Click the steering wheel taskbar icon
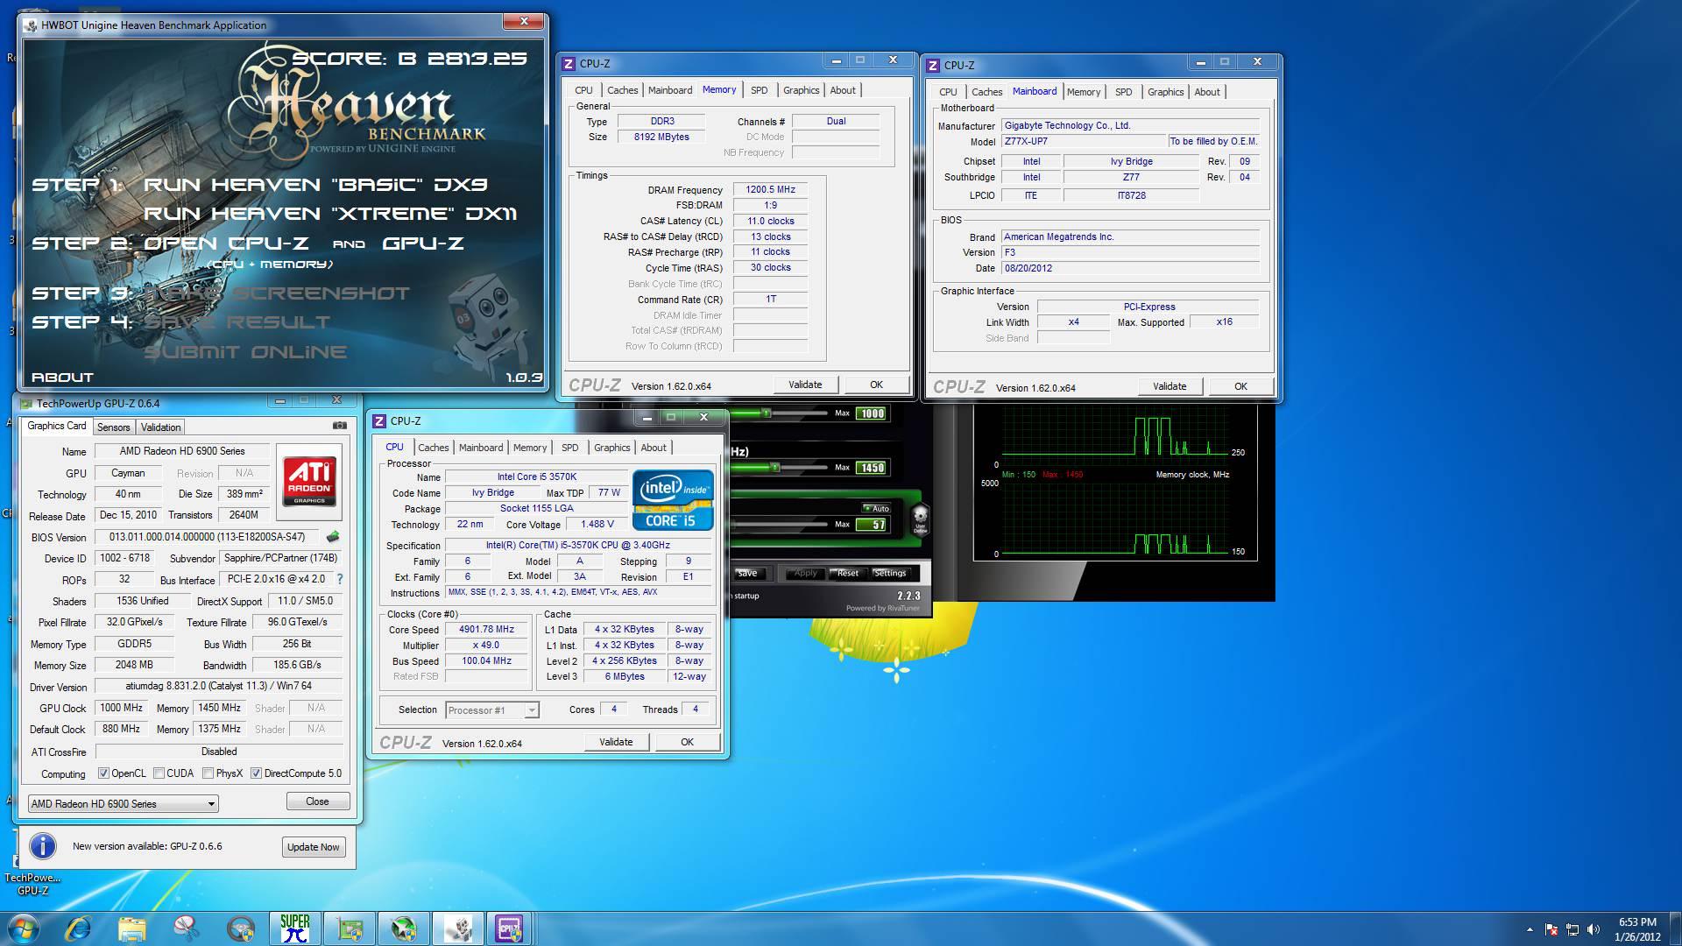Image resolution: width=1682 pixels, height=946 pixels. (241, 928)
